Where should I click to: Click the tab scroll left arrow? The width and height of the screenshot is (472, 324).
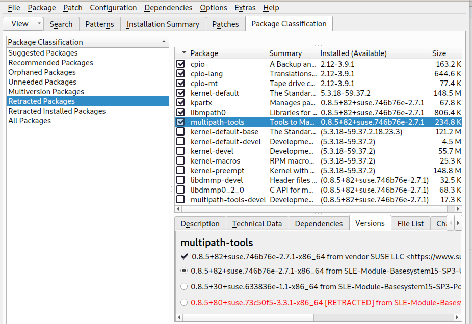450,223
